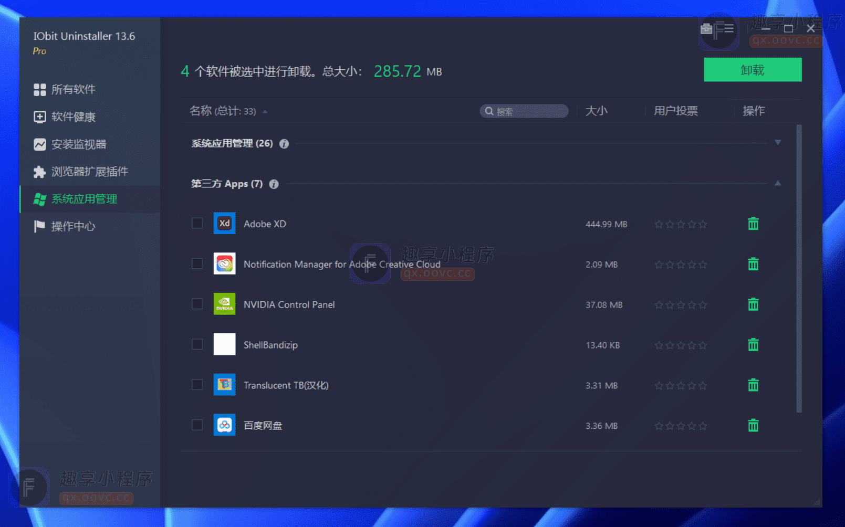The height and width of the screenshot is (527, 845).
Task: Sort by the 用户投票 column header
Action: point(675,111)
